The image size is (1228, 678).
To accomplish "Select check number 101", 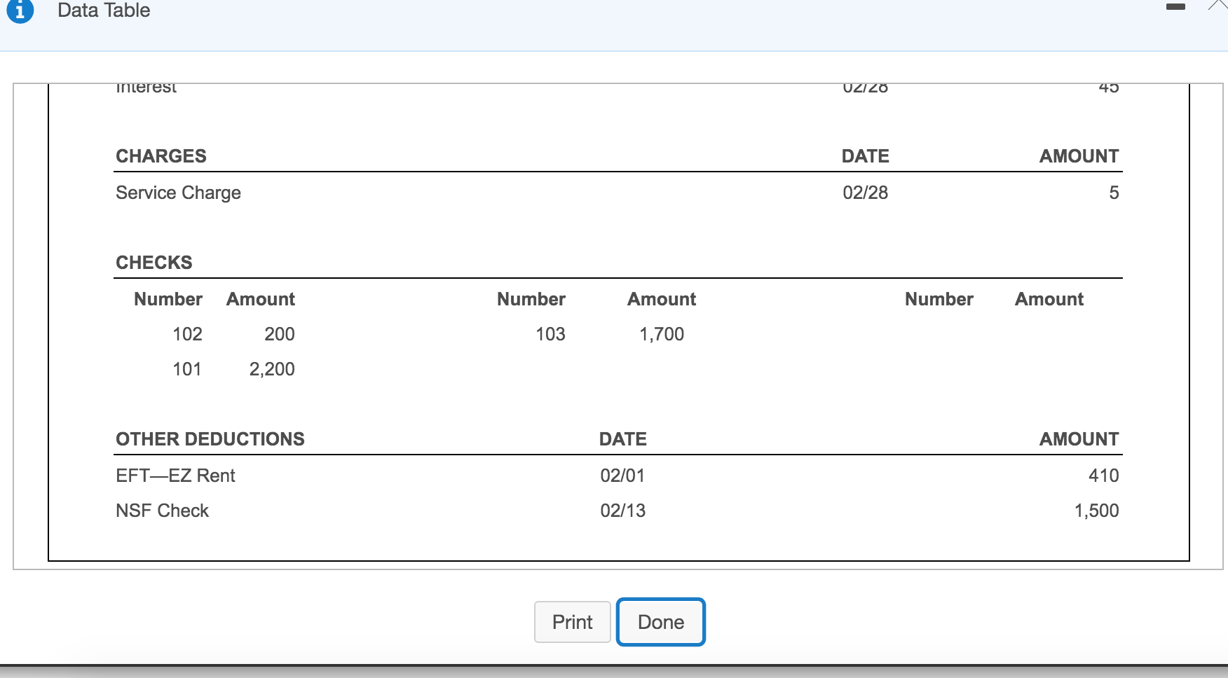I will 187,369.
